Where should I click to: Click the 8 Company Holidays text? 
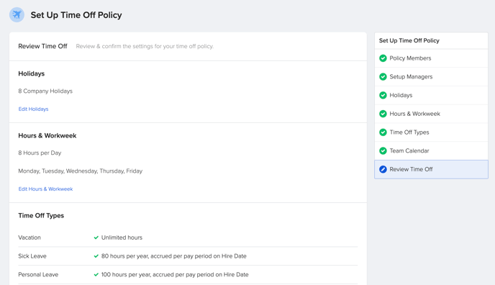pyautogui.click(x=45, y=91)
